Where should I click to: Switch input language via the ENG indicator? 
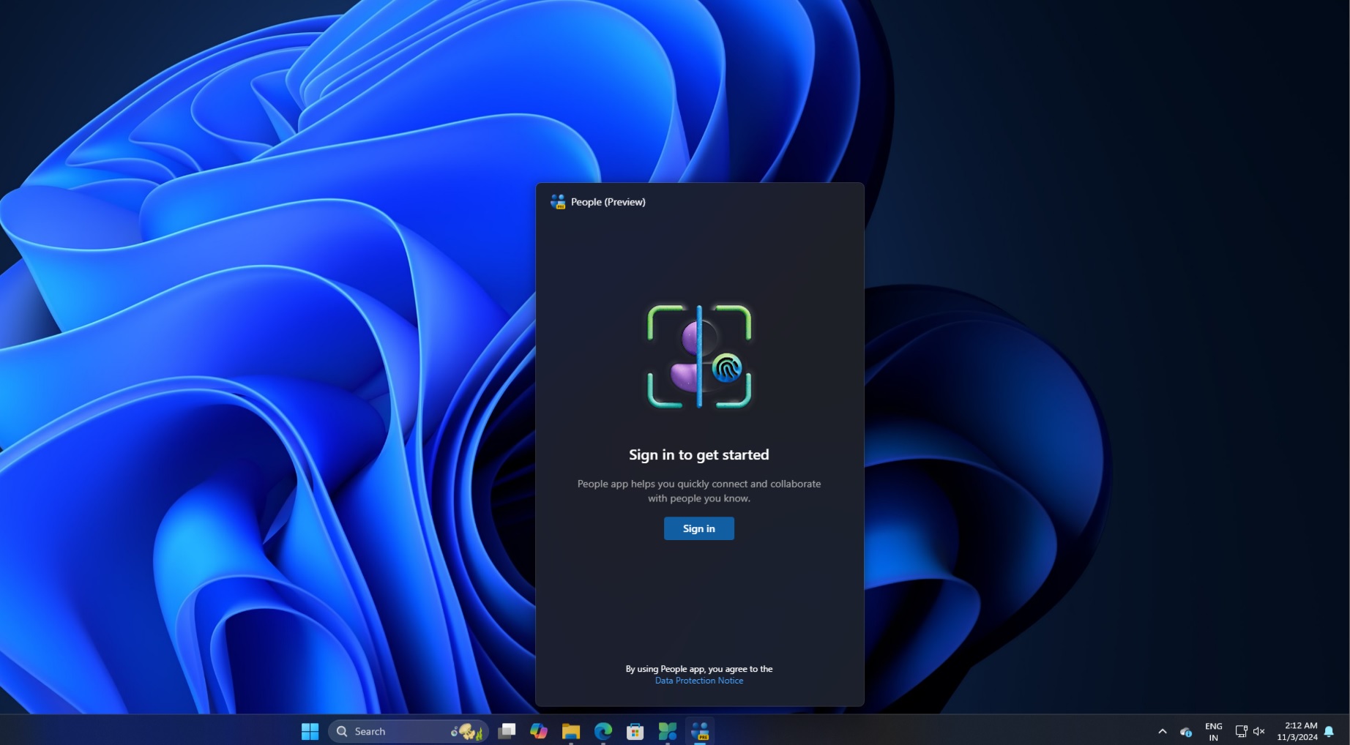[x=1213, y=731]
